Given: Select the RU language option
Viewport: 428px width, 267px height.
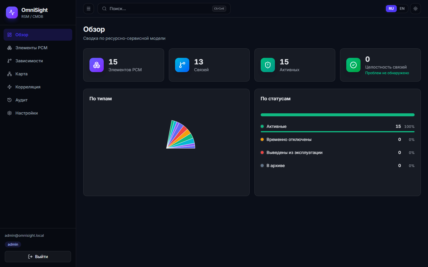Looking at the screenshot, I should [x=391, y=9].
